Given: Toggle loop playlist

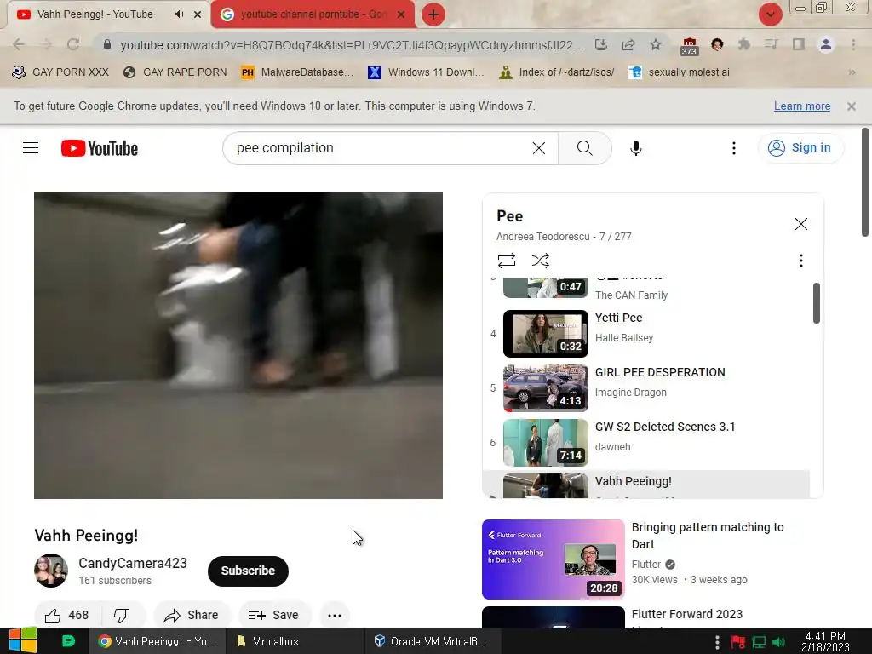Looking at the screenshot, I should click(506, 261).
